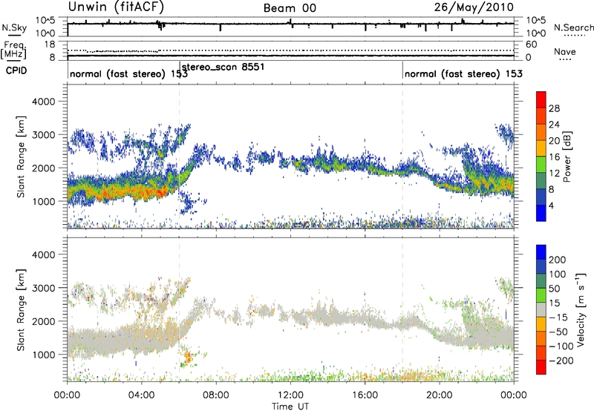Click the '20:00' time tick label
This screenshot has width=594, height=411.
[440, 395]
